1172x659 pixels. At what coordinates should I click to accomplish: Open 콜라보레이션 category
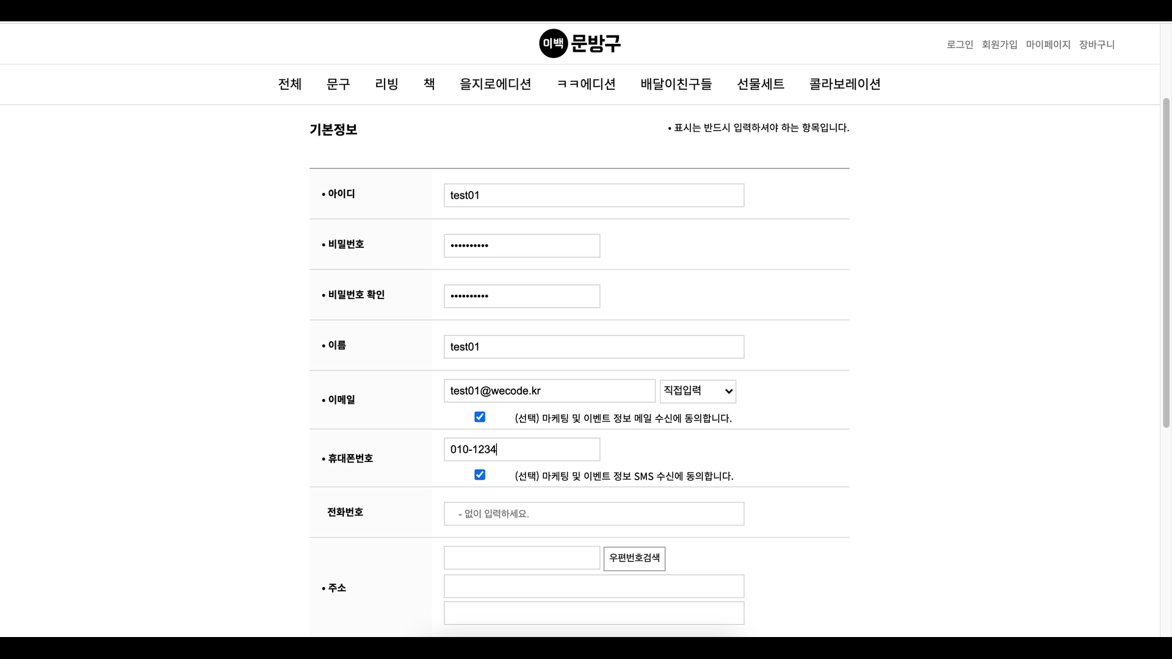click(x=844, y=84)
